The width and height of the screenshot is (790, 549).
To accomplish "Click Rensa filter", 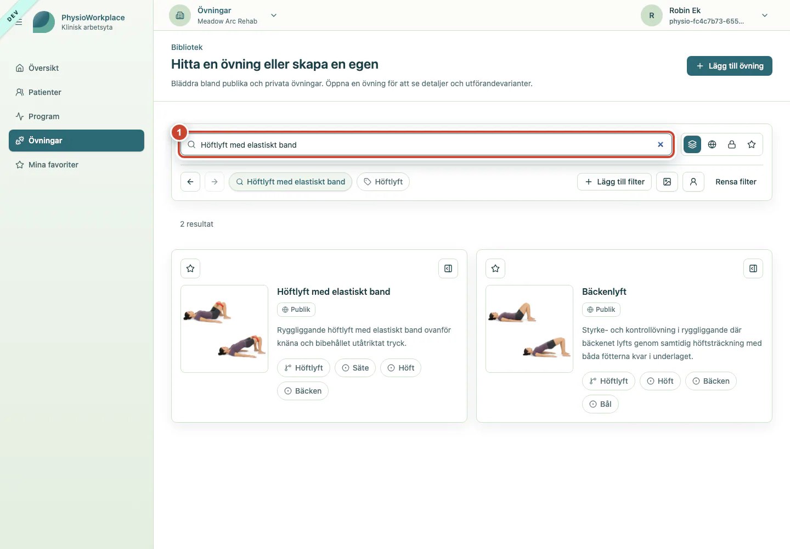I will click(x=736, y=182).
